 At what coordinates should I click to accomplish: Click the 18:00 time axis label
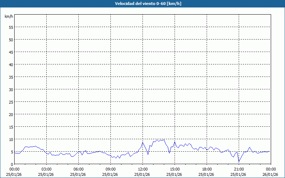tap(207, 169)
